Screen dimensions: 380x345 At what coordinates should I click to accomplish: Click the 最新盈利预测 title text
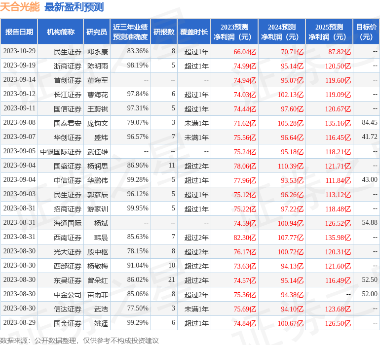coord(74,7)
